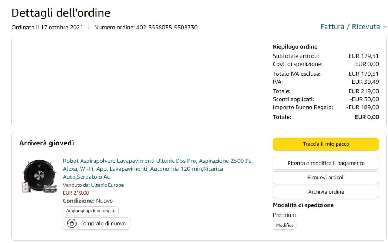Select Aggiungi opzione regalo
Image resolution: width=388 pixels, height=243 pixels.
(x=91, y=211)
